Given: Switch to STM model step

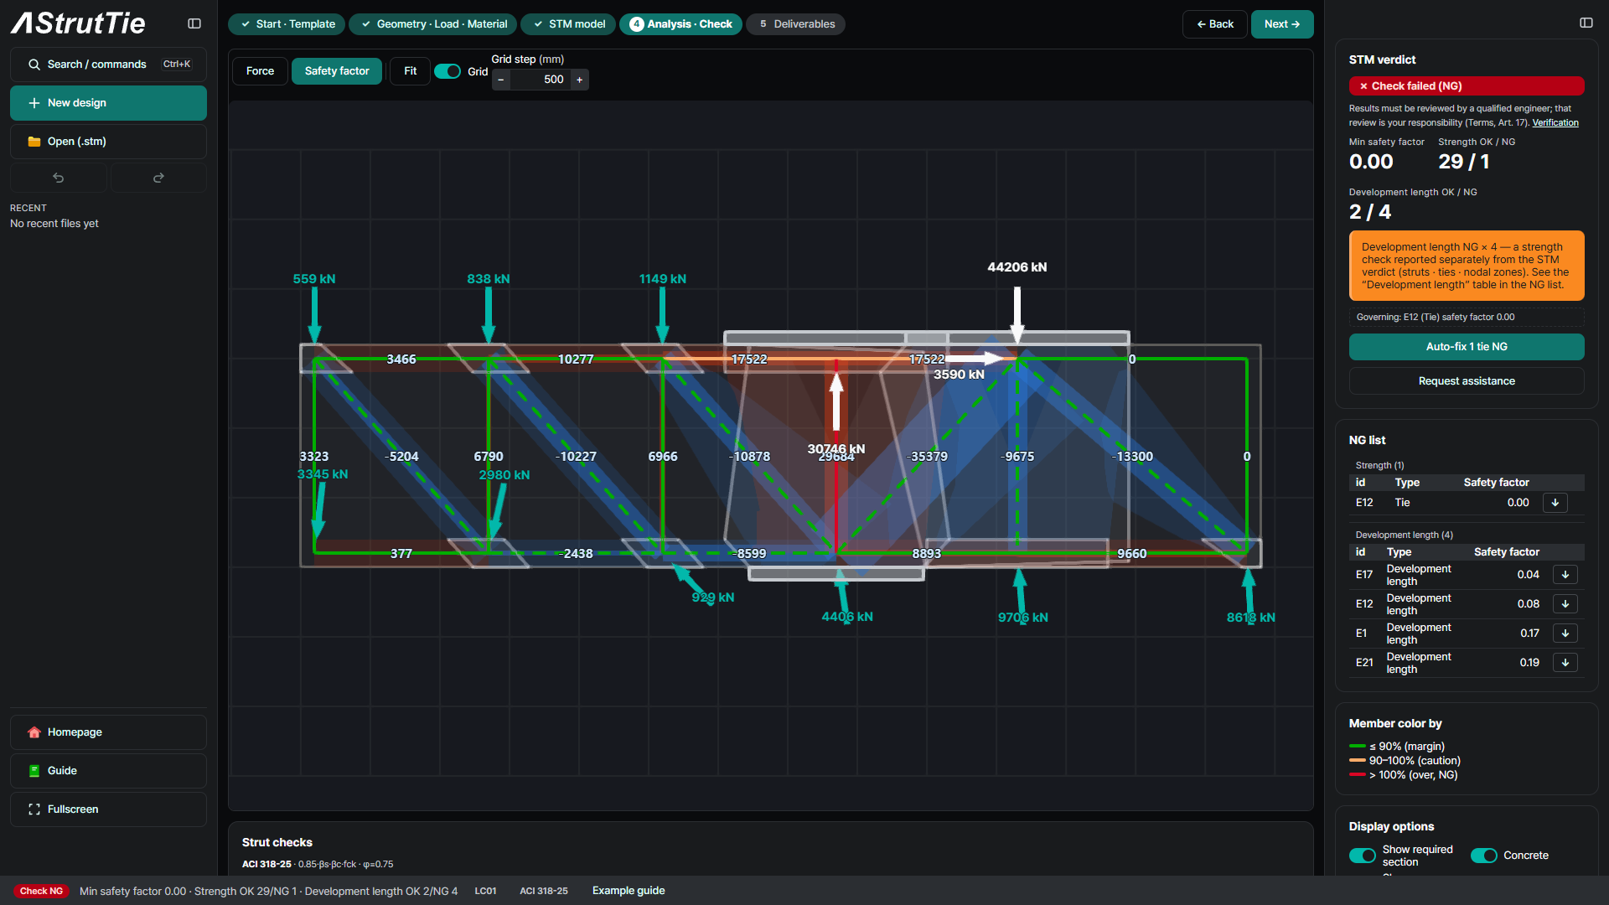Looking at the screenshot, I should pos(568,24).
